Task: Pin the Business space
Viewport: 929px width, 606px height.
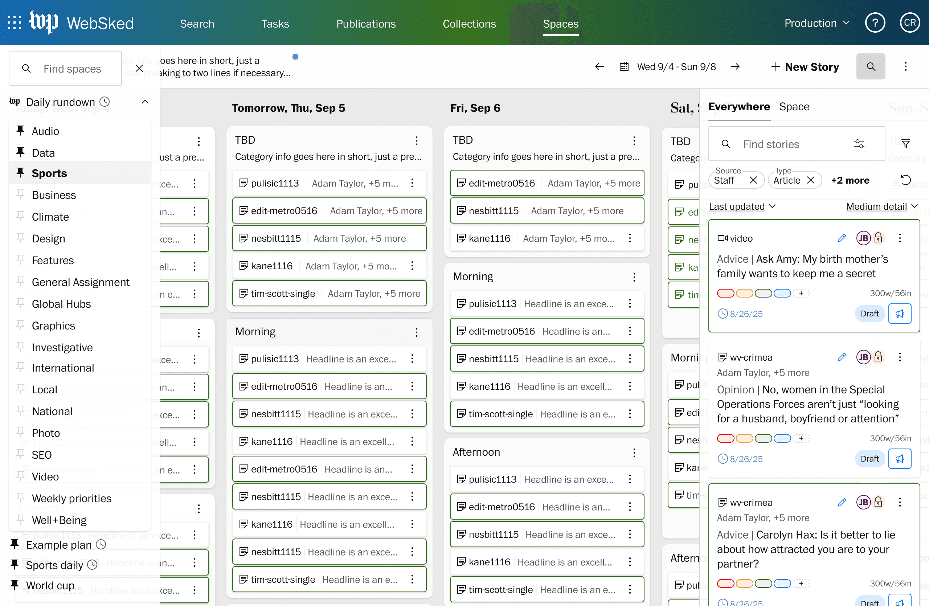Action: coord(20,195)
